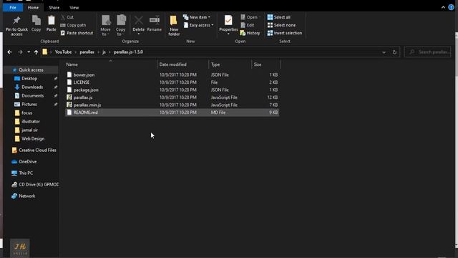Click YouTube in address breadcrumb
458x258 pixels.
coord(63,52)
